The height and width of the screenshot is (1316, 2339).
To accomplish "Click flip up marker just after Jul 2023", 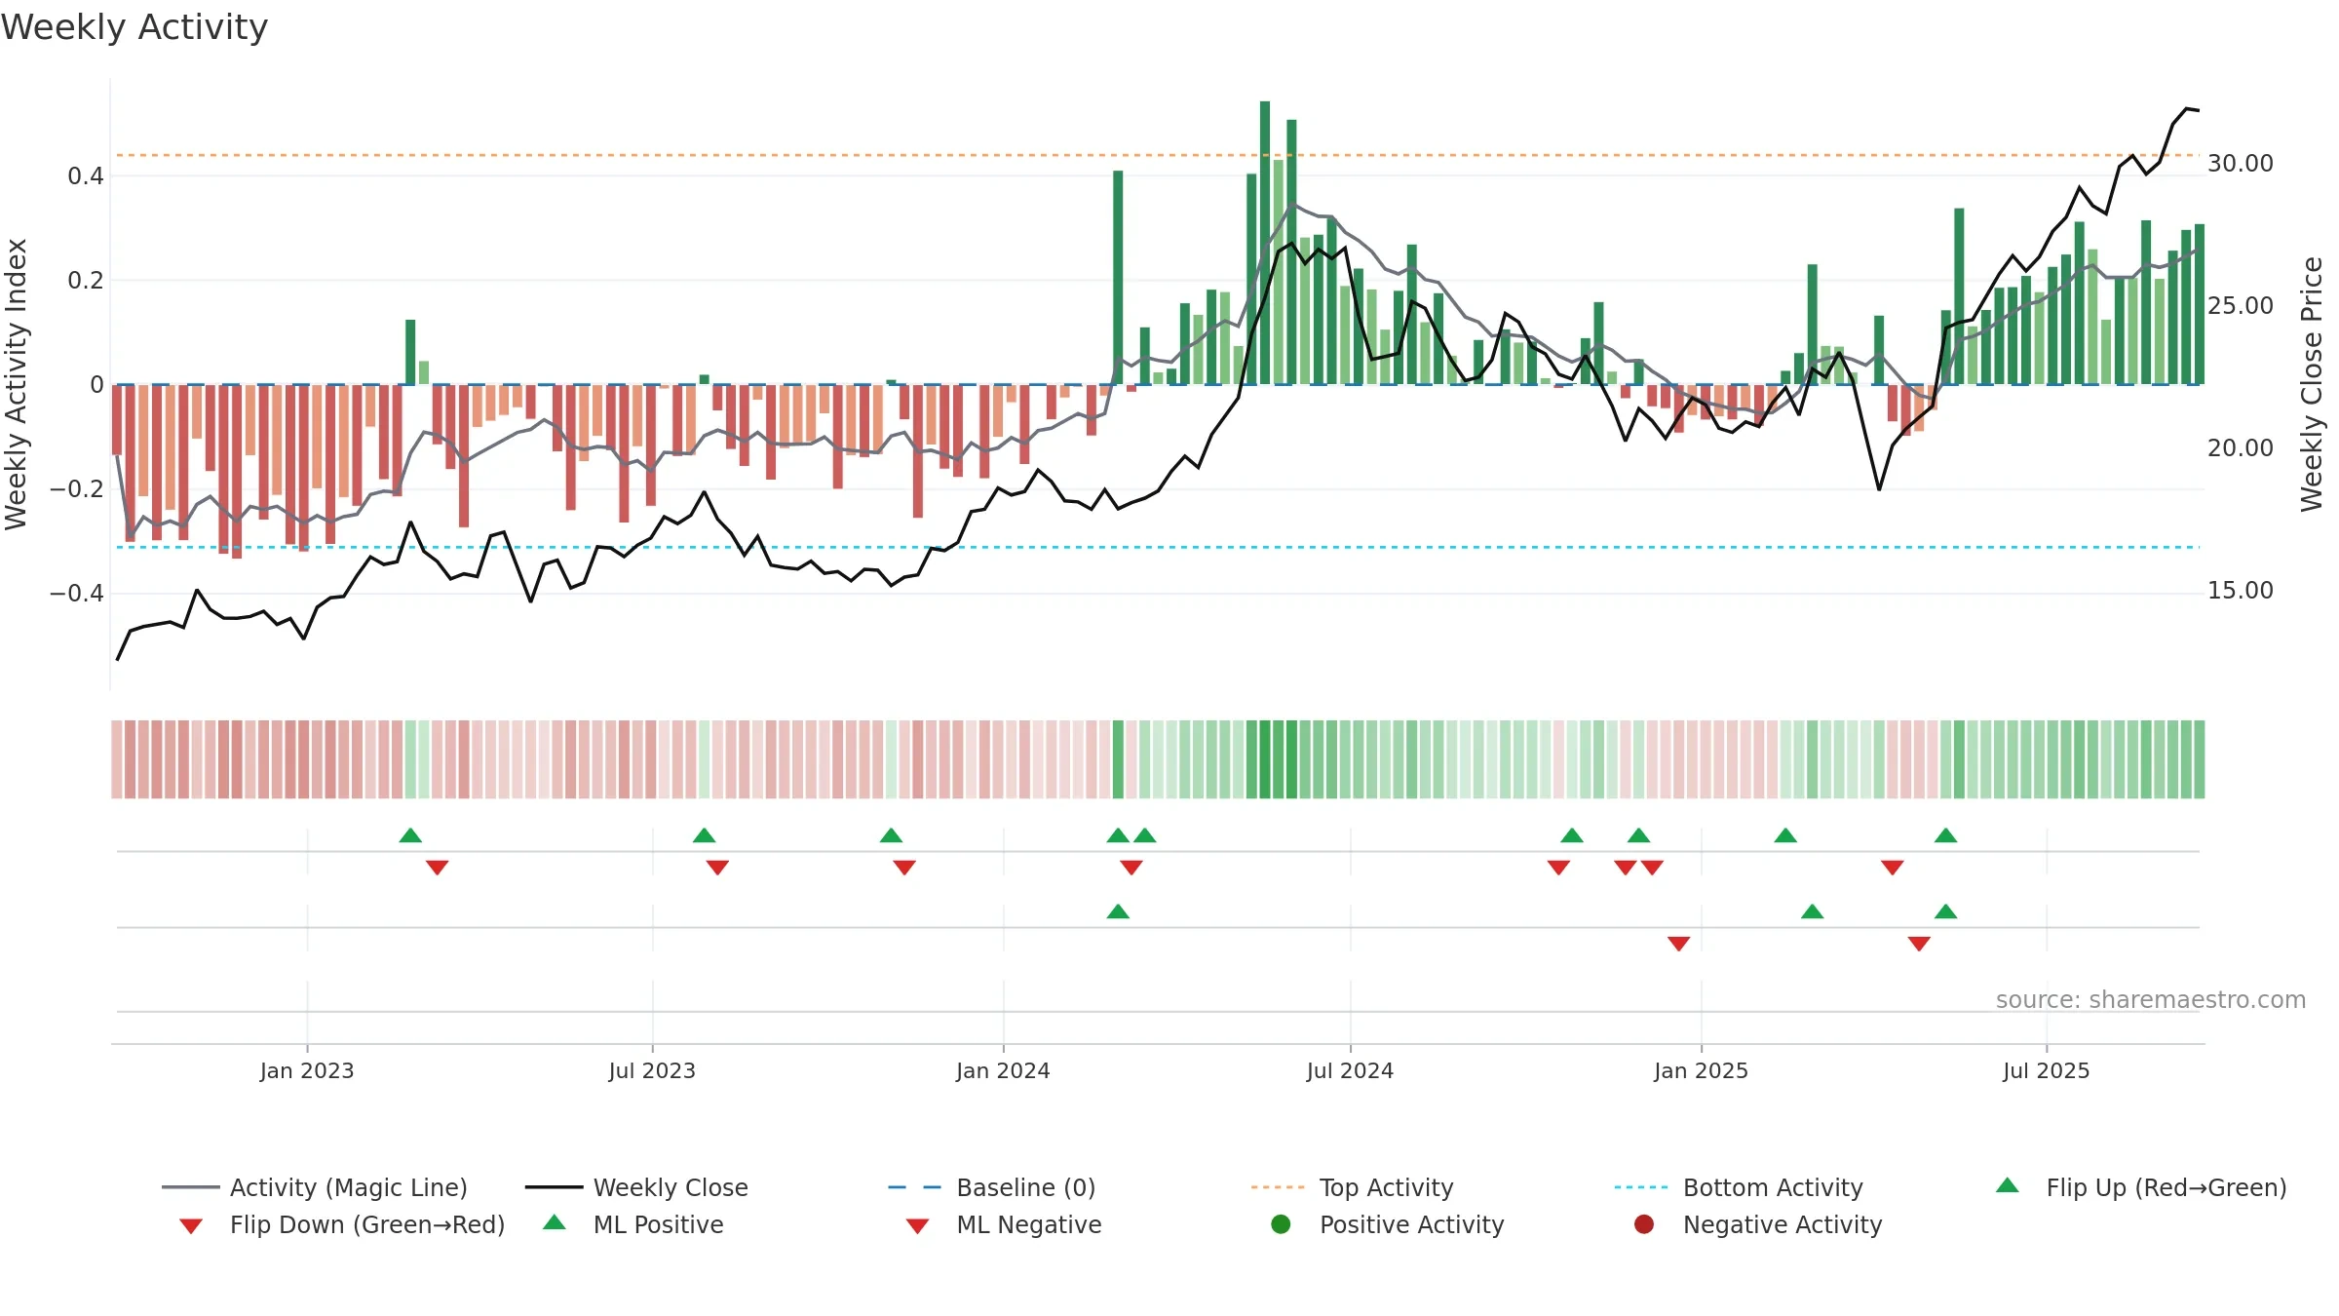I will click(x=704, y=835).
